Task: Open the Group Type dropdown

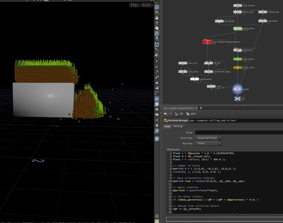Action: click(x=209, y=138)
